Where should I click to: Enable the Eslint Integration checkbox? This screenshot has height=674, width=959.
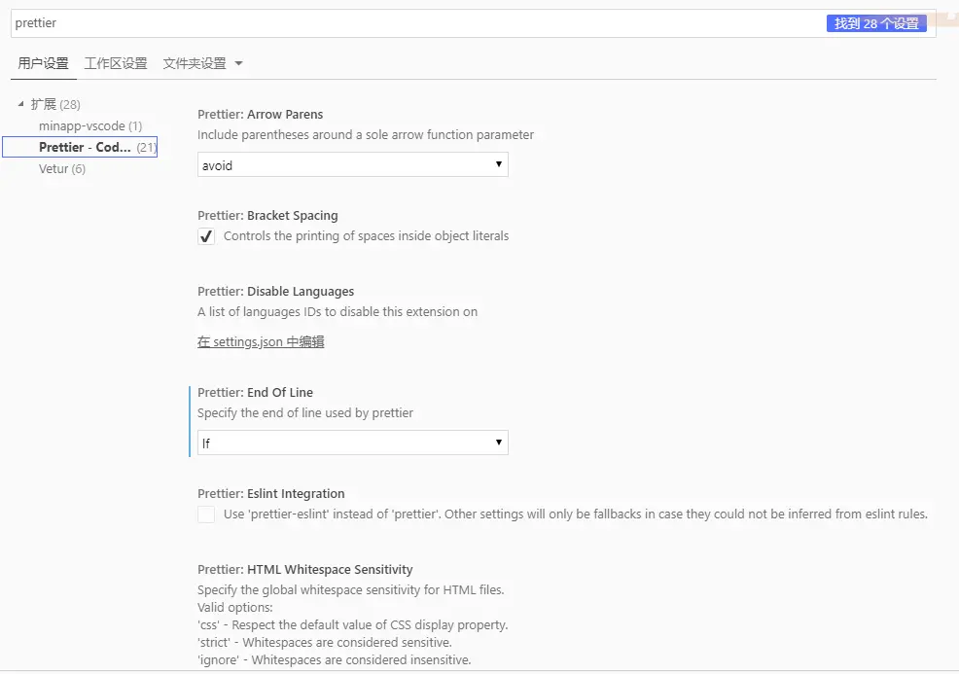(x=206, y=514)
